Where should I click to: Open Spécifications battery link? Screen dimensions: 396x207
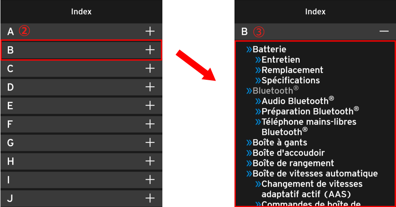click(290, 81)
